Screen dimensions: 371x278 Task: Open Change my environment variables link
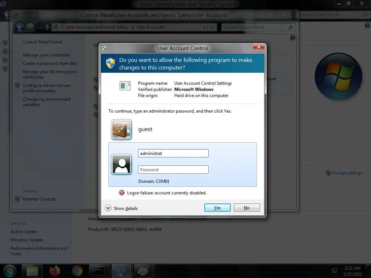point(47,102)
